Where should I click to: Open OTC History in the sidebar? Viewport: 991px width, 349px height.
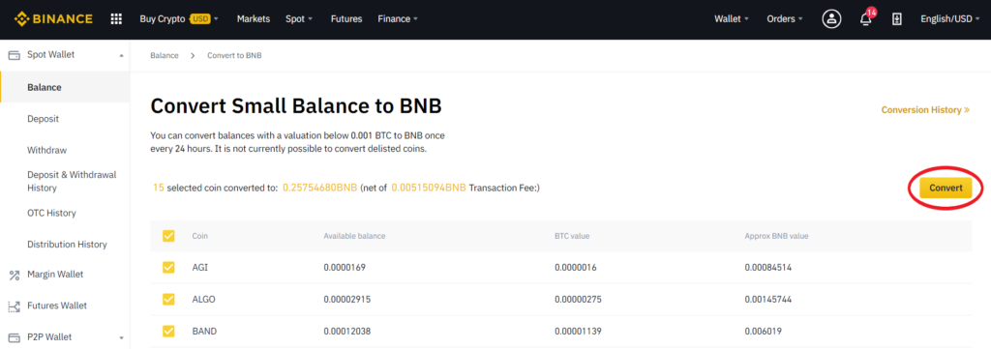coord(51,213)
